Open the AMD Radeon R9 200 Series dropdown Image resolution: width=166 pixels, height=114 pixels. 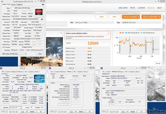tap(14, 54)
